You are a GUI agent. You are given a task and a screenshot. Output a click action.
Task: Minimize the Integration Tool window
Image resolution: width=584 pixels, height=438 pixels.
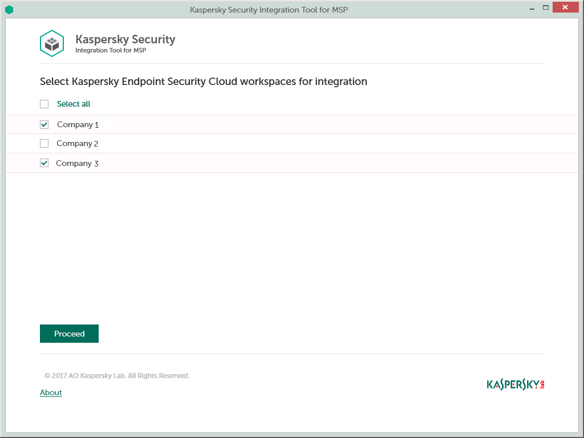529,8
